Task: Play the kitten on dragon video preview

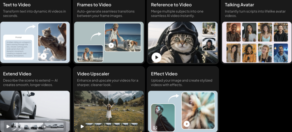Action: click(43, 56)
